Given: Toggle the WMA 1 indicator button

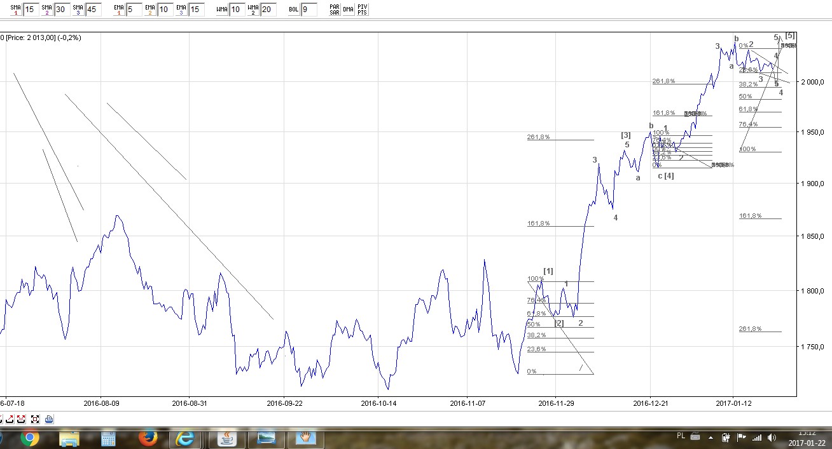Looking at the screenshot, I should [221, 10].
